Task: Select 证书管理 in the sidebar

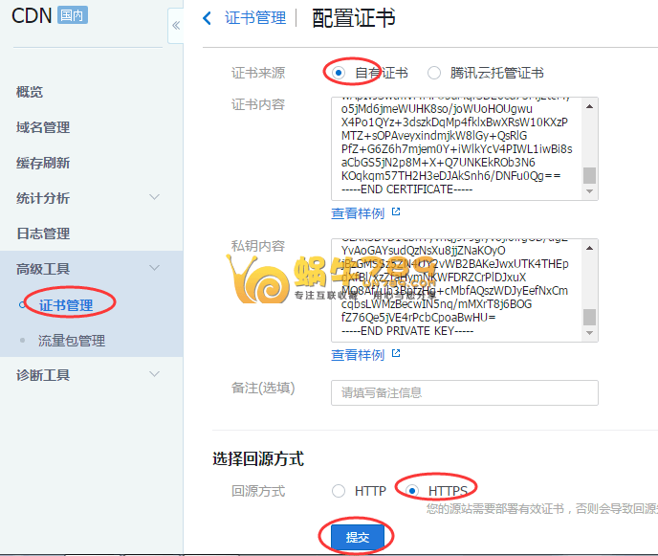Action: 66,305
